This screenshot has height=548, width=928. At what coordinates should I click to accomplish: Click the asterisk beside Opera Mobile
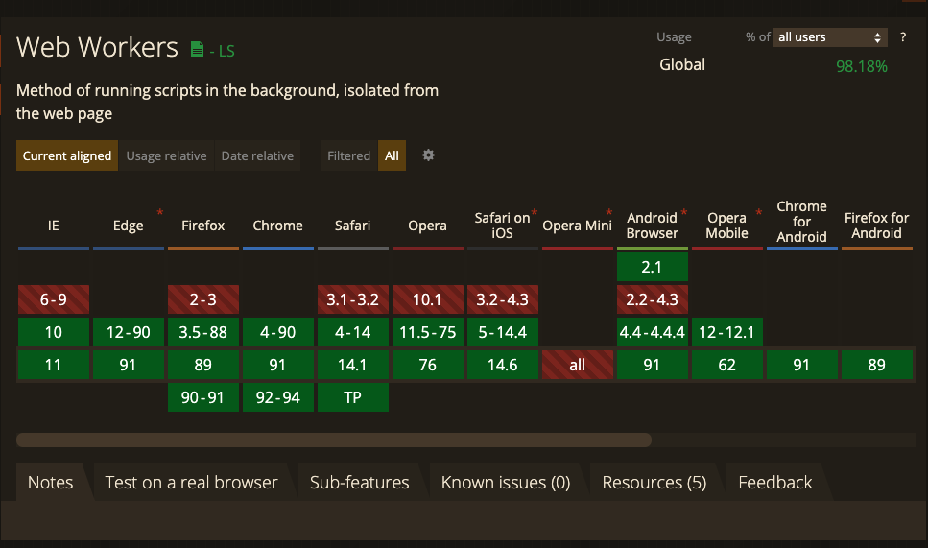pos(759,212)
